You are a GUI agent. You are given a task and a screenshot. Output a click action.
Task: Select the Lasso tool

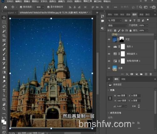pos(4,26)
